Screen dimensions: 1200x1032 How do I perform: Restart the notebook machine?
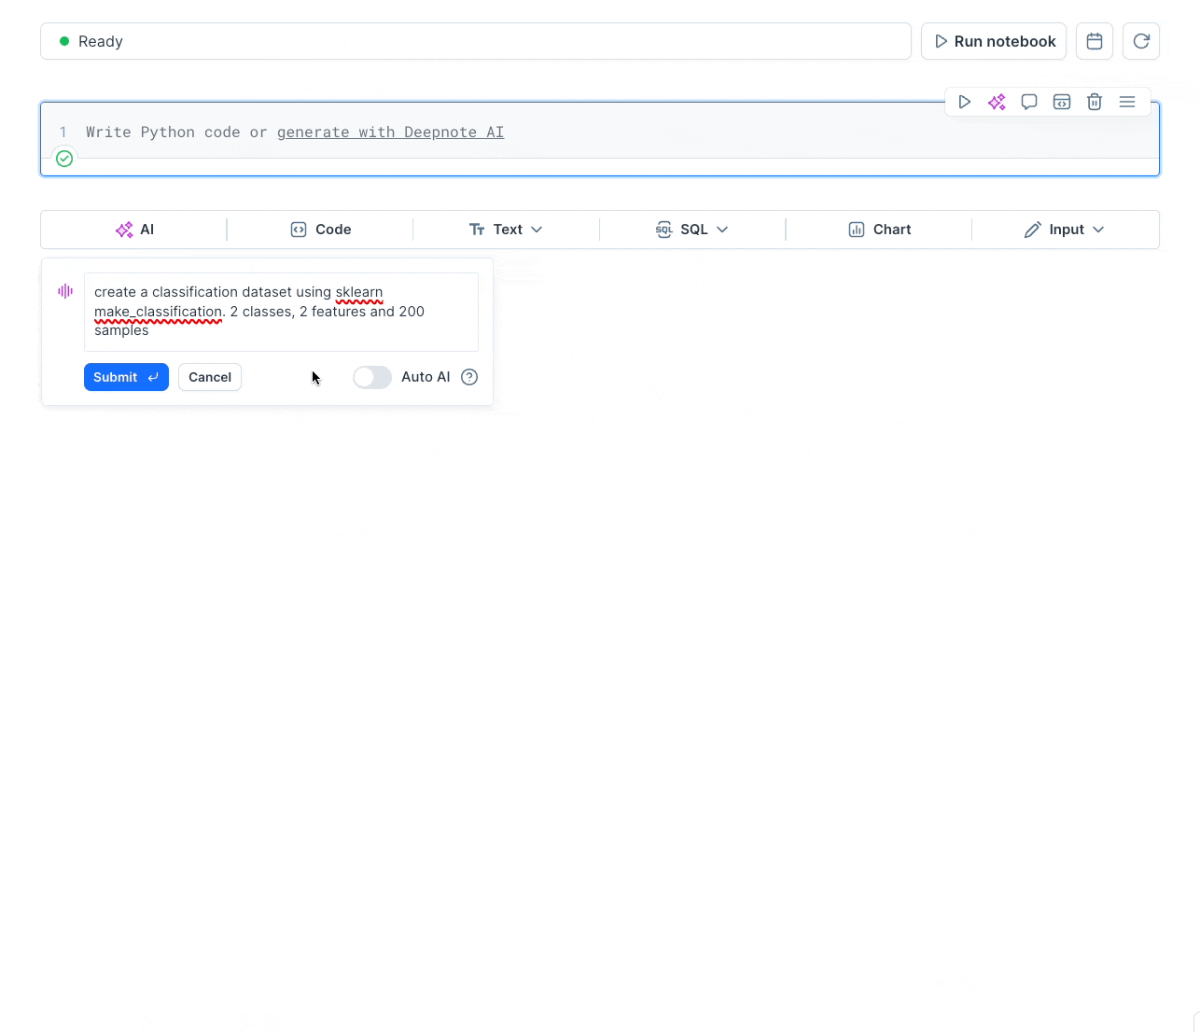[1140, 41]
